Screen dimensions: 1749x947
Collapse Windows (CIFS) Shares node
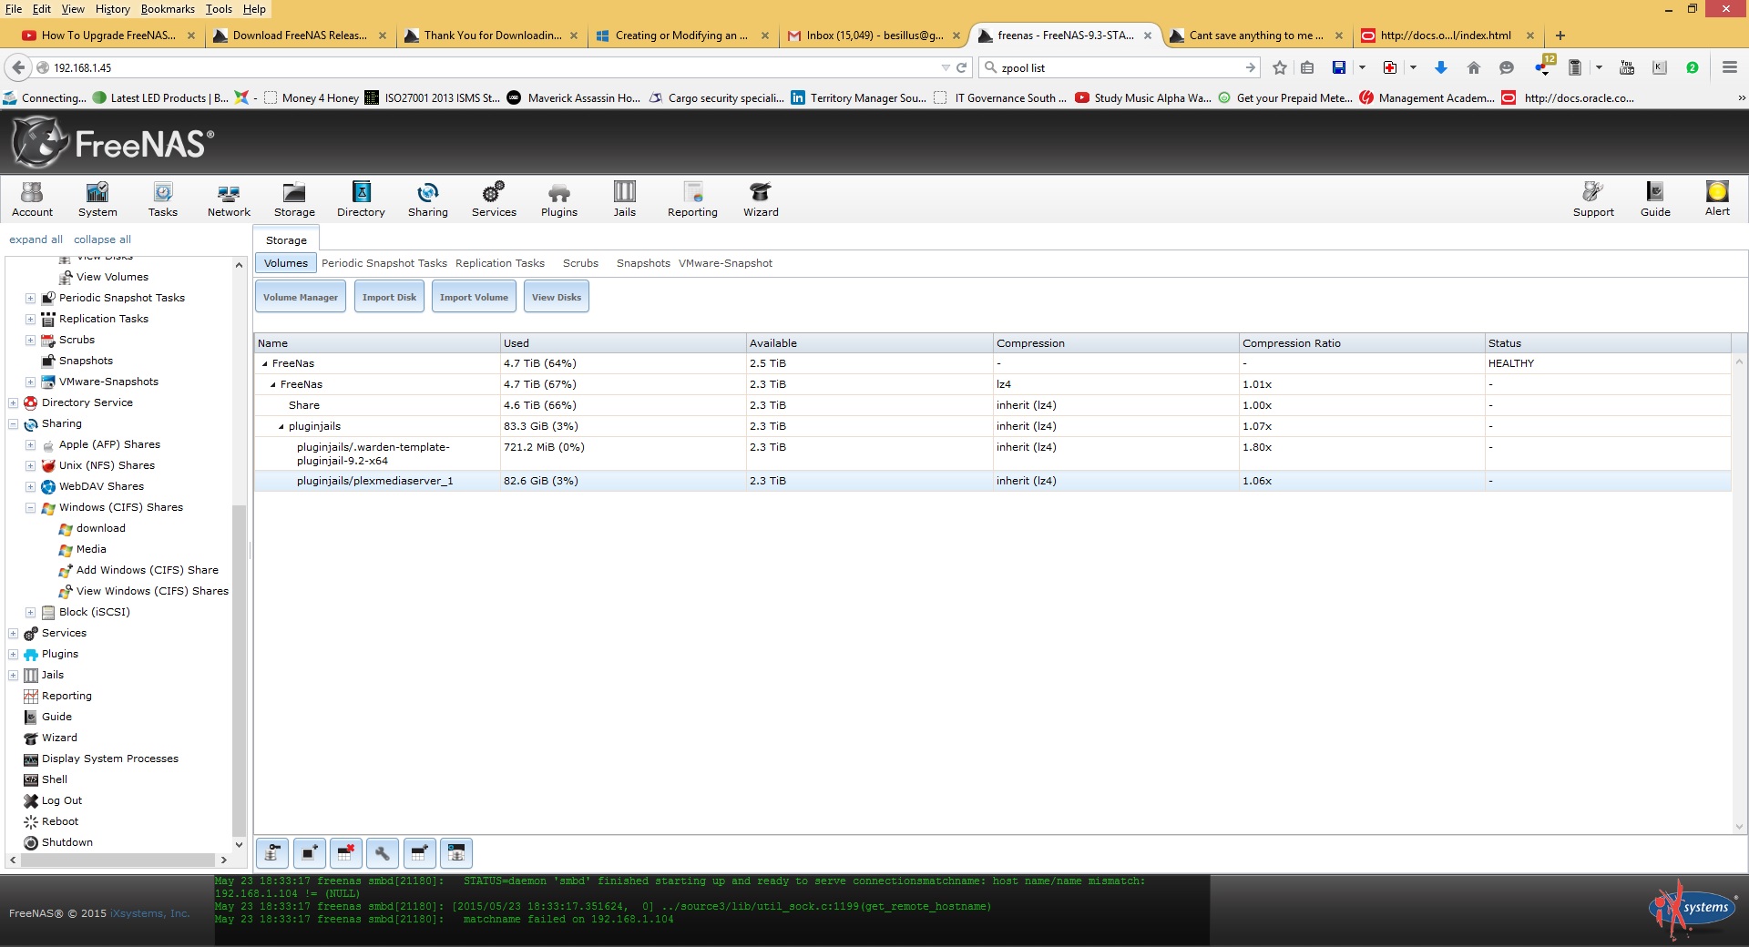coord(30,508)
